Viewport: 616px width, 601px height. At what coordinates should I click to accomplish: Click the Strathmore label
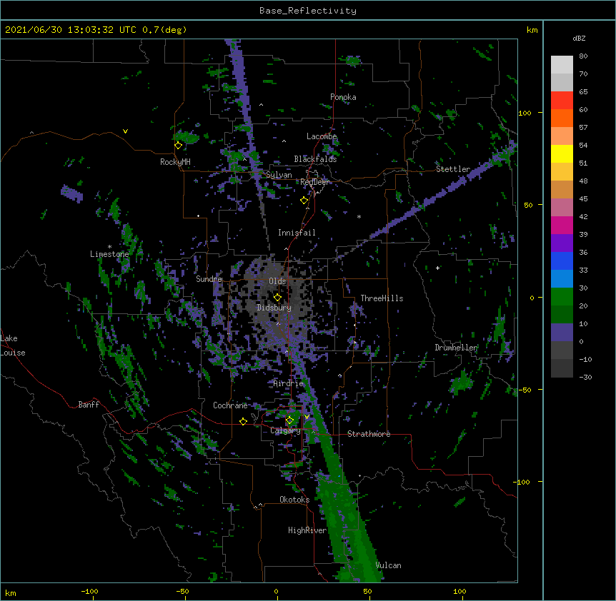point(369,434)
